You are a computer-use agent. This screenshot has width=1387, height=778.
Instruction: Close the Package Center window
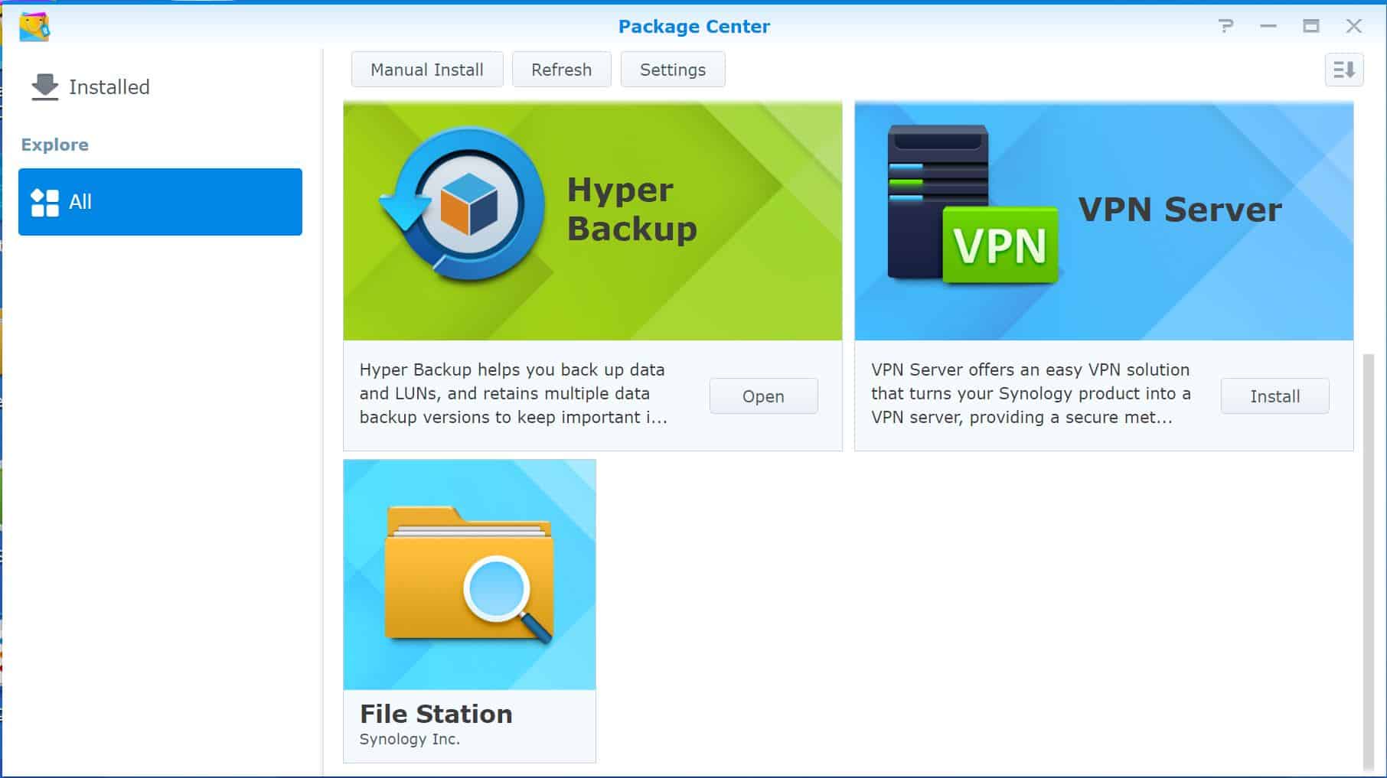(1354, 26)
